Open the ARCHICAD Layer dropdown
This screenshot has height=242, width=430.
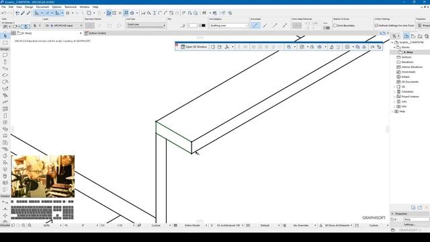63,26
